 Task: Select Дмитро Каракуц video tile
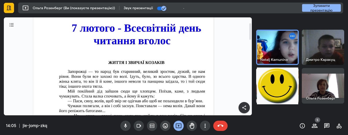point(323,47)
